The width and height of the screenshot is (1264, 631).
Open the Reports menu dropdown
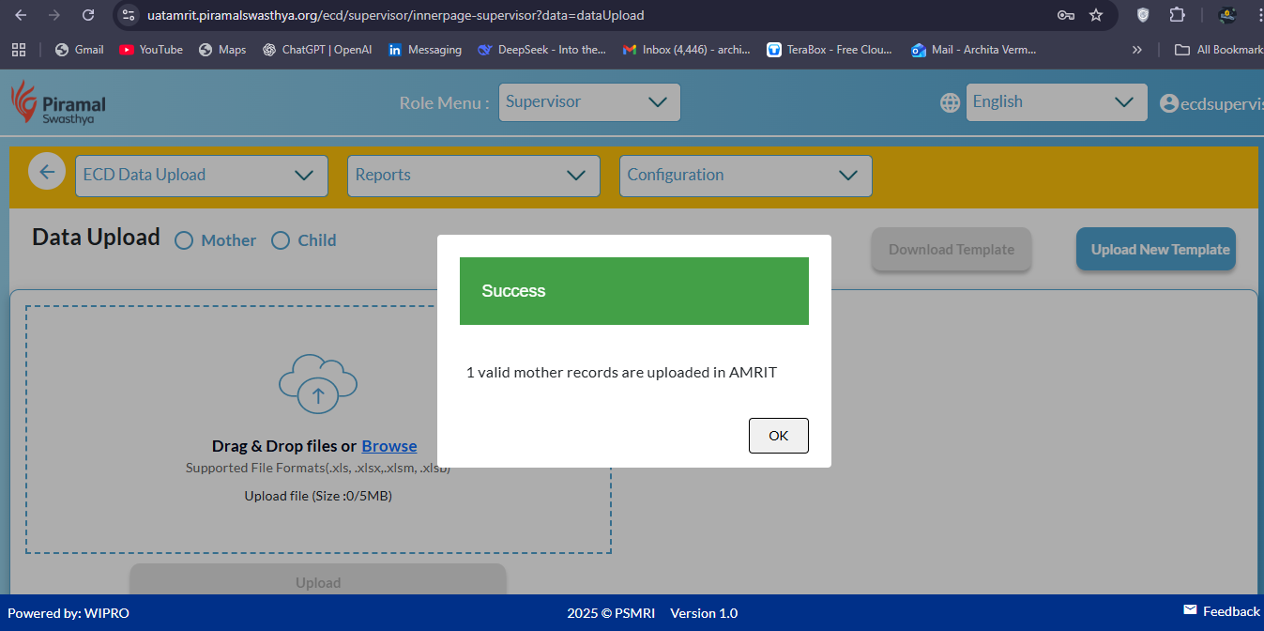click(x=473, y=176)
